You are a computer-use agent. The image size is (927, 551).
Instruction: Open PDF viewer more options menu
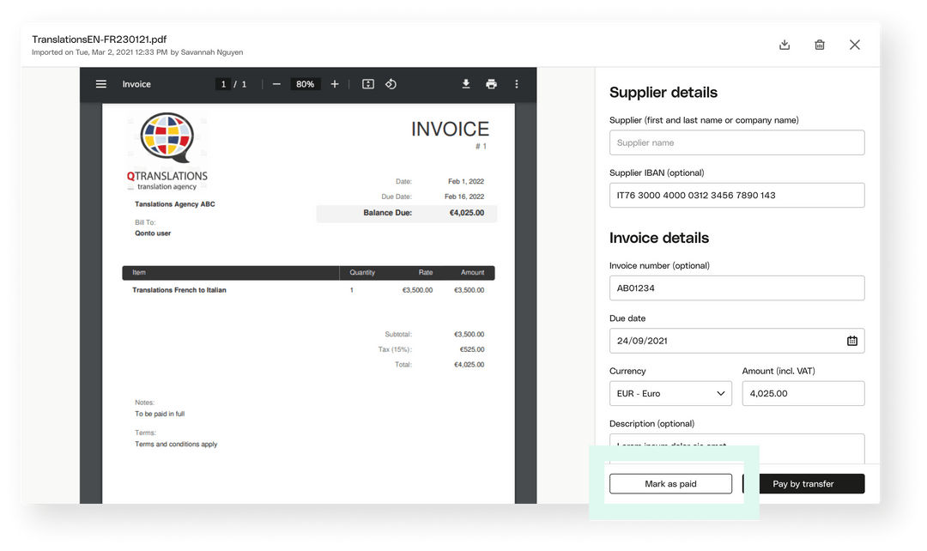tap(517, 84)
